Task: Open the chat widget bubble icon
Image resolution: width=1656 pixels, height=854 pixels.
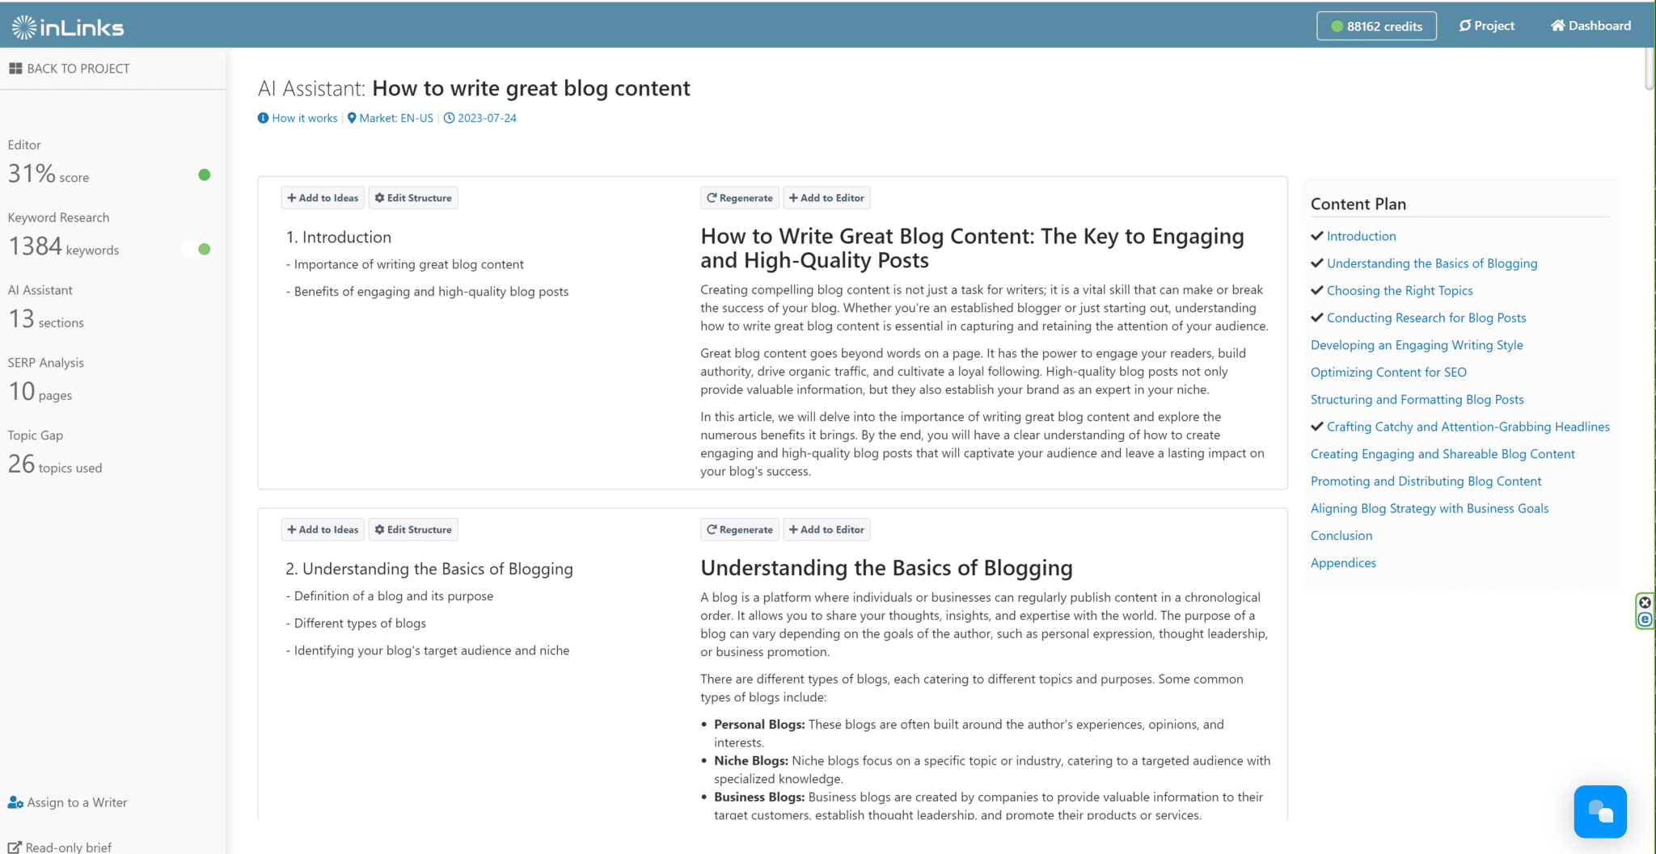Action: point(1600,811)
